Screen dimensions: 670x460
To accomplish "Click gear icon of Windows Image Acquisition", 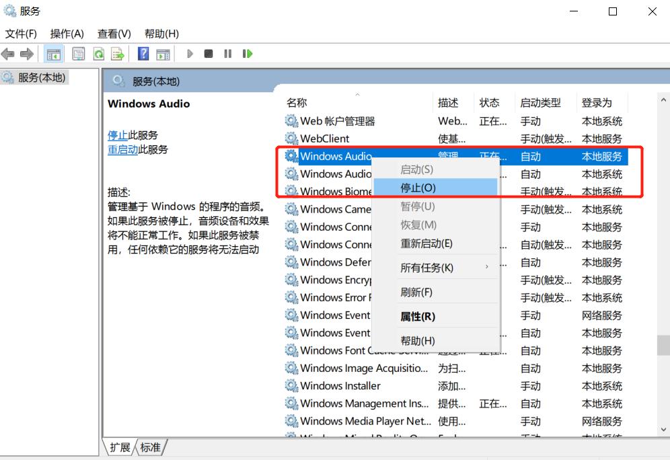I will [291, 368].
